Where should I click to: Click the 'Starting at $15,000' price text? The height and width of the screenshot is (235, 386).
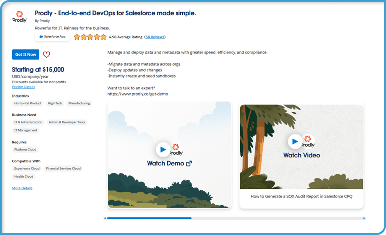[x=38, y=70]
